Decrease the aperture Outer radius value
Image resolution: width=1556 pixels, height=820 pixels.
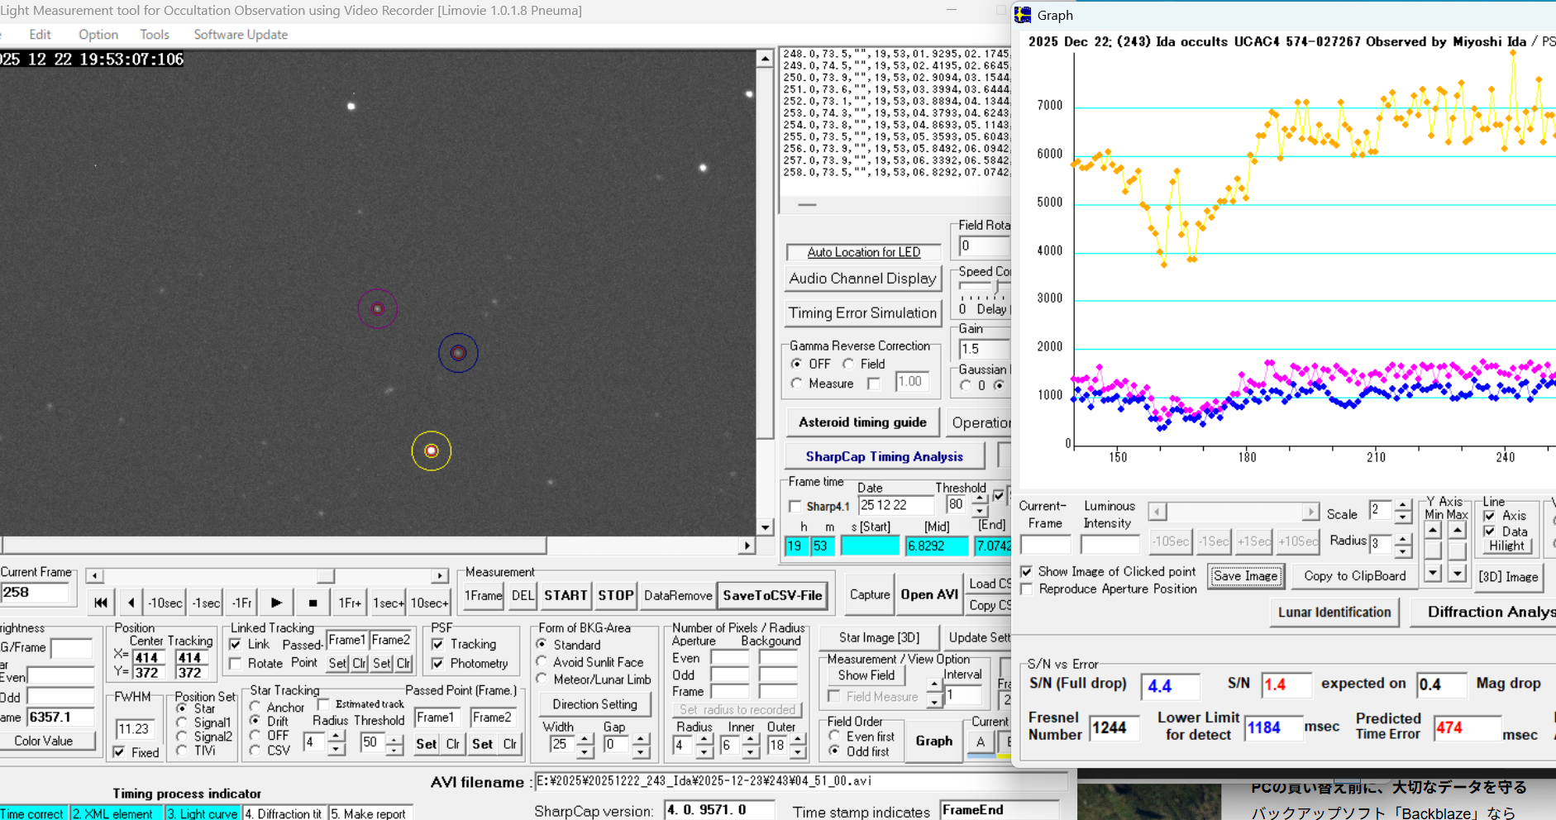click(797, 752)
